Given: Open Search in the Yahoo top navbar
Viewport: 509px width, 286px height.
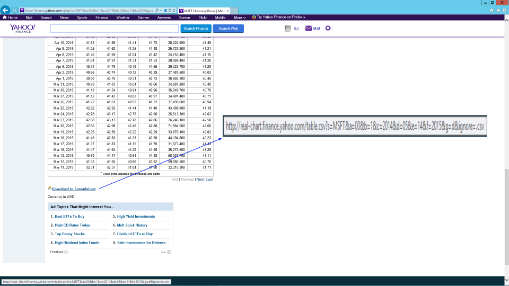Looking at the screenshot, I should click(46, 17).
